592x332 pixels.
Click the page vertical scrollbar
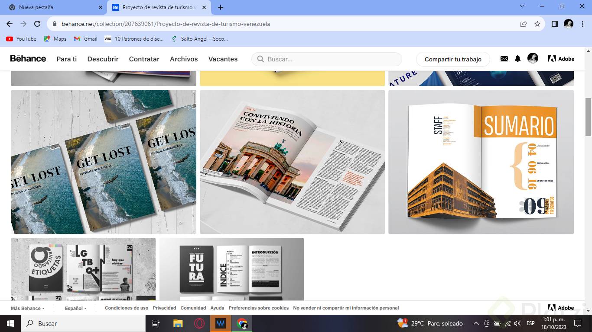588,117
